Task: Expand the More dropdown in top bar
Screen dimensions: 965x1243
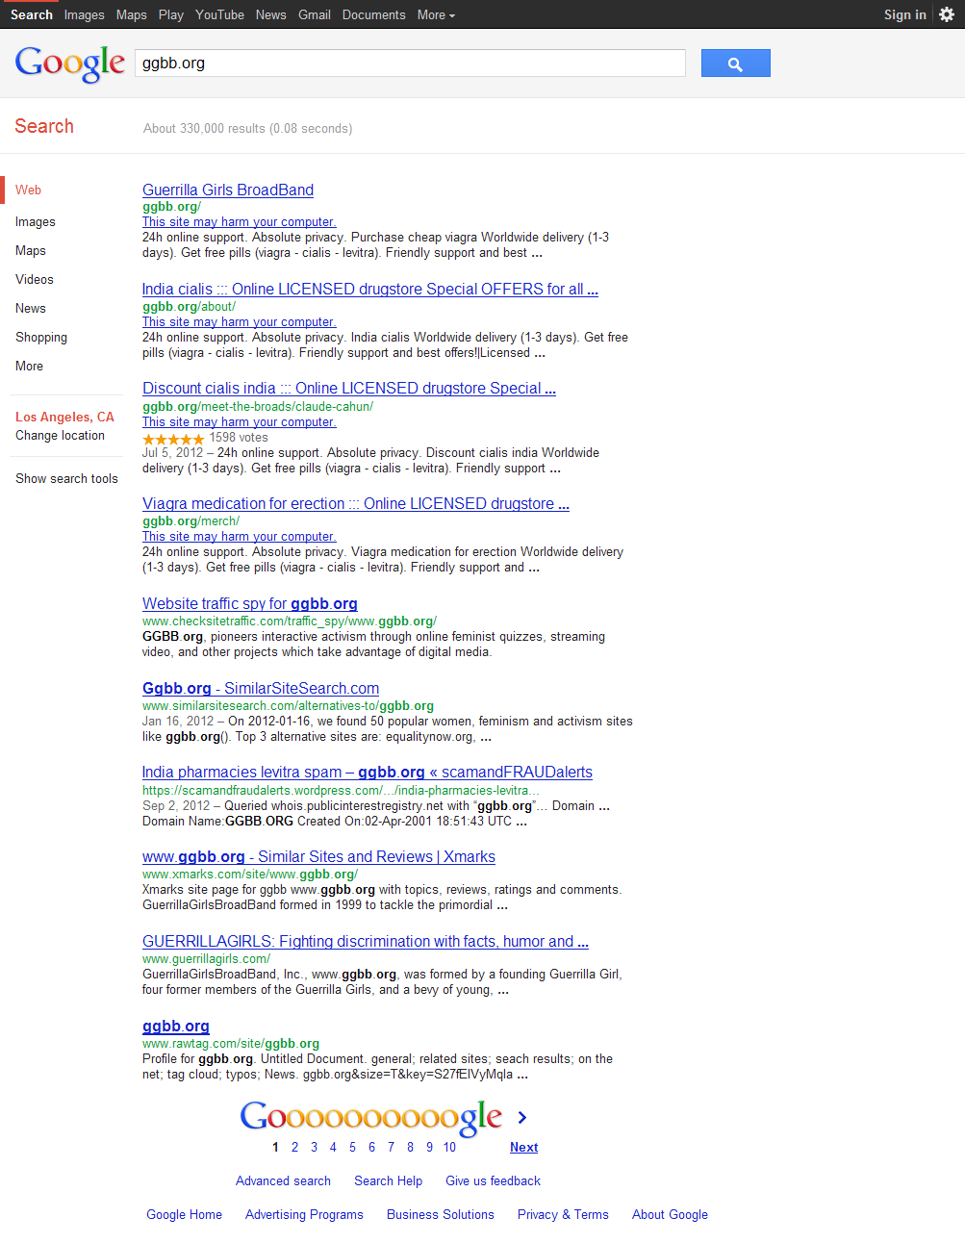Action: (436, 14)
